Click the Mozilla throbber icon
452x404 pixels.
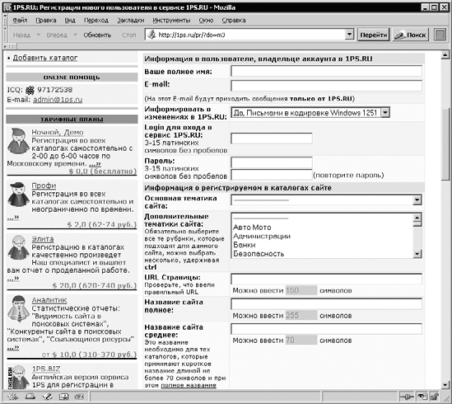[x=440, y=35]
